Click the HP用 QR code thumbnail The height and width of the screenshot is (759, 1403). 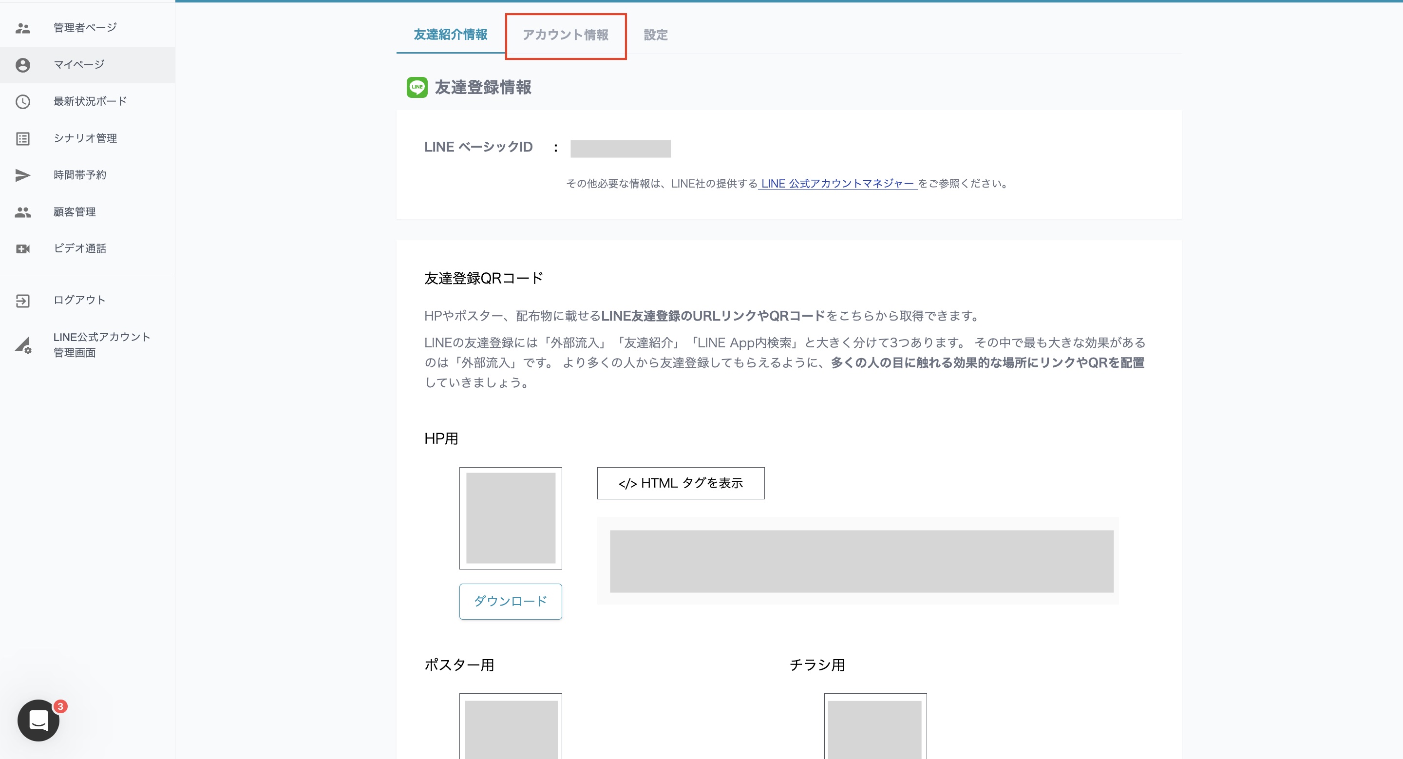tap(511, 518)
